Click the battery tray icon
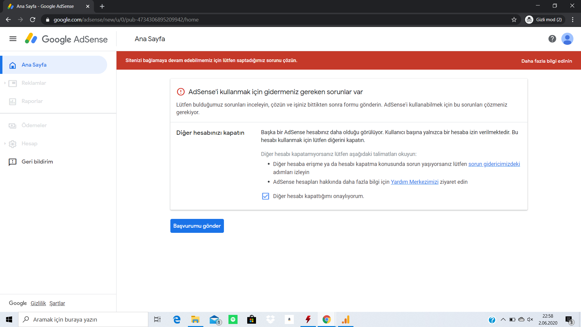The image size is (581, 327). tap(512, 319)
